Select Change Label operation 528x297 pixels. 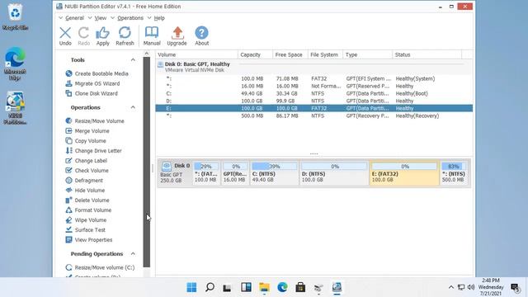[x=86, y=161]
